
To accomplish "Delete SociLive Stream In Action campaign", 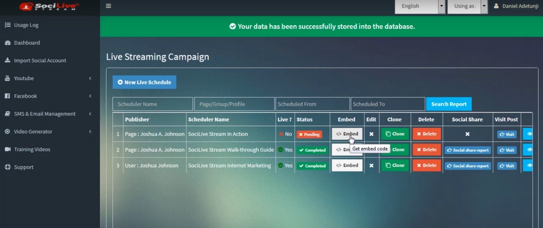I will 427,134.
